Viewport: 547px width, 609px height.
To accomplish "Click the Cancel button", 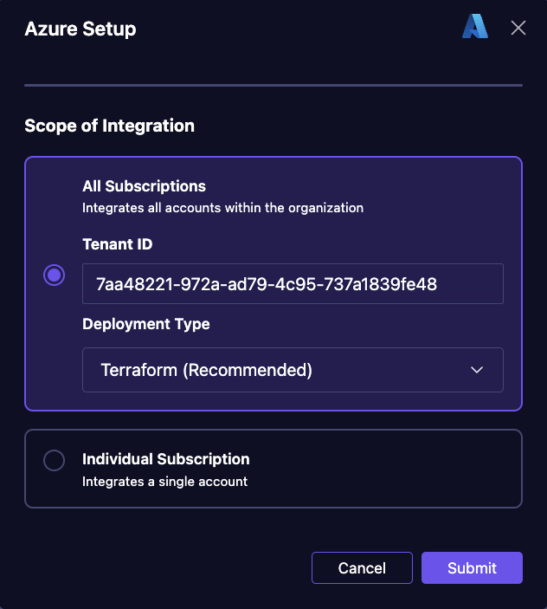I will [x=362, y=567].
